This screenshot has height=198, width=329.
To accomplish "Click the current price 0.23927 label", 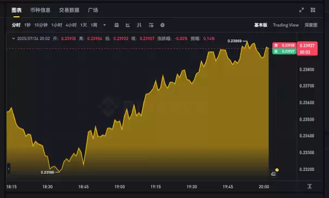I will pos(307,45).
